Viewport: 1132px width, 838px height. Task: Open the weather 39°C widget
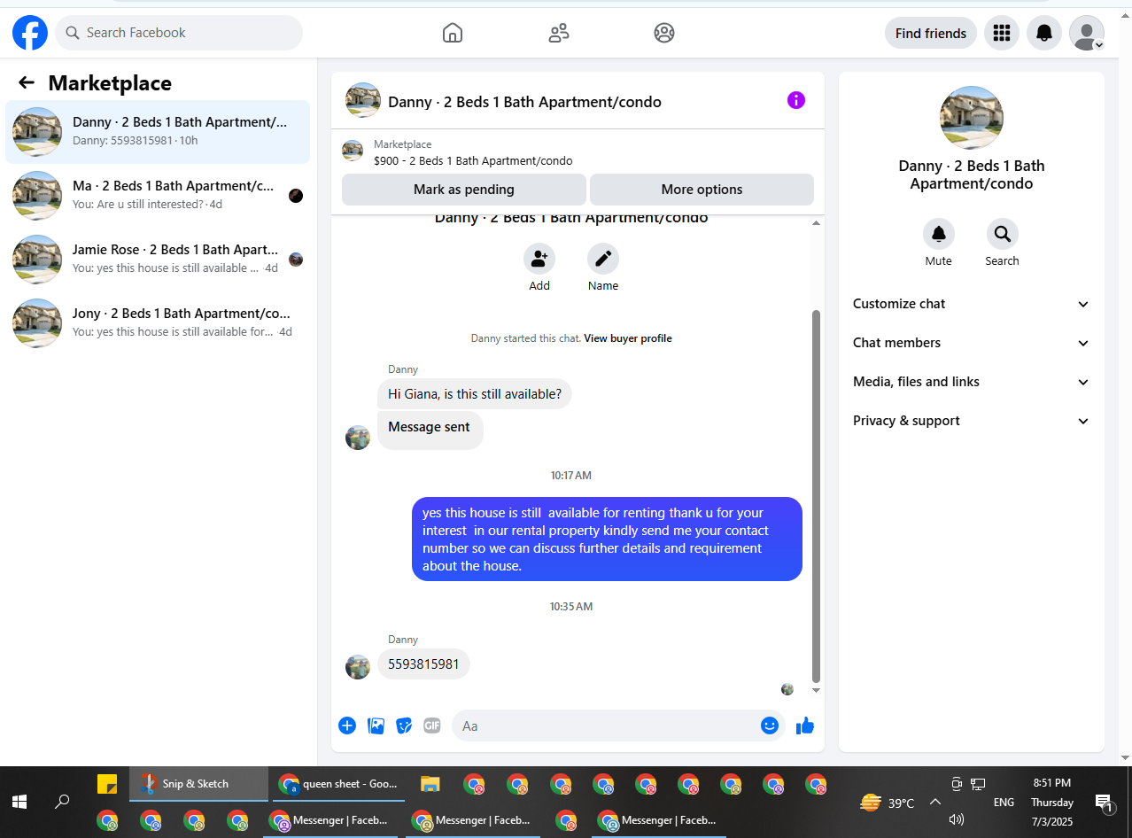pos(888,803)
